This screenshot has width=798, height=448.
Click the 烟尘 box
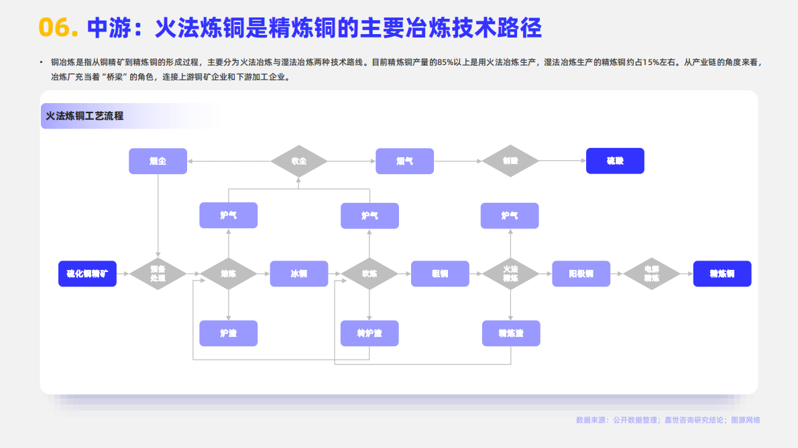pyautogui.click(x=158, y=161)
